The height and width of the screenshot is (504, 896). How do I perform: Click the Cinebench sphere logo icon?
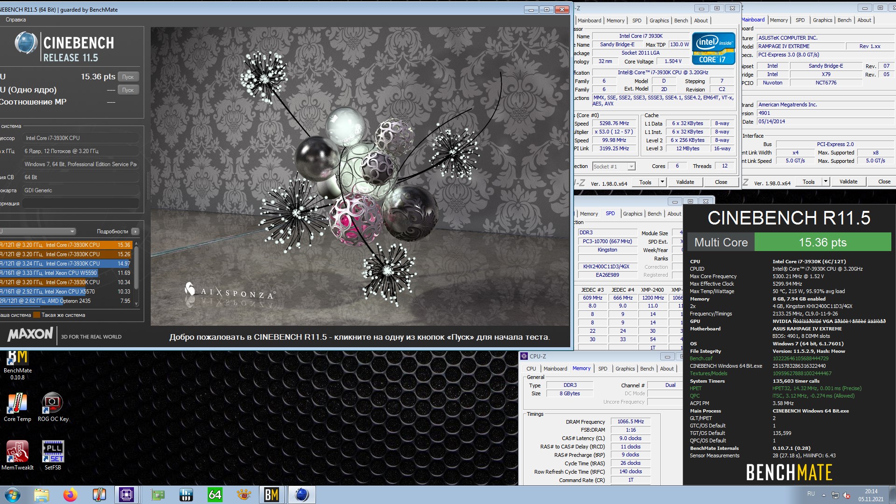coord(26,43)
